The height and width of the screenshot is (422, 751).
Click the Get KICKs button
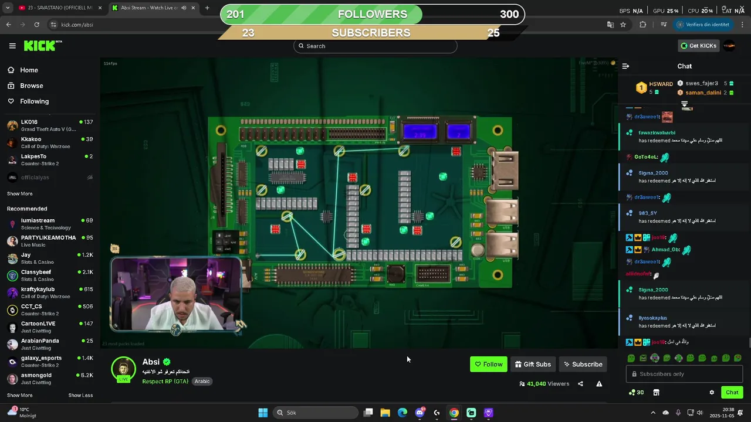click(x=698, y=46)
